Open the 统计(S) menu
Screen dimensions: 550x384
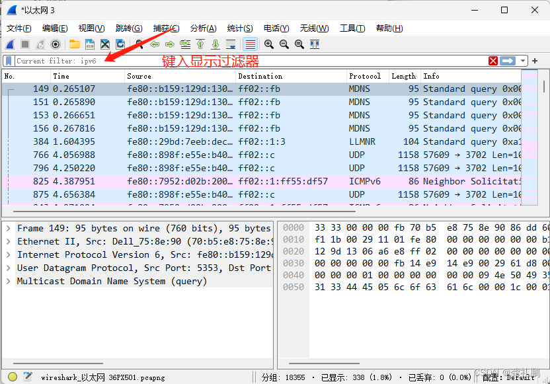[x=240, y=28]
